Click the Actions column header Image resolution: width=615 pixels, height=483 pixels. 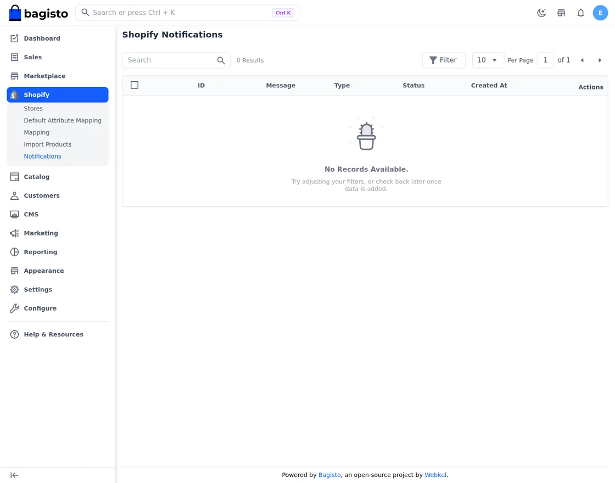coord(591,87)
